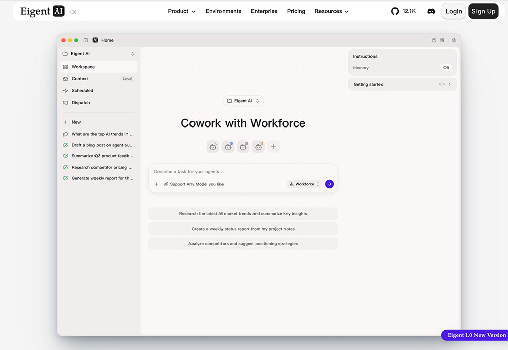
Task: Open the Discord community icon
Action: [431, 11]
